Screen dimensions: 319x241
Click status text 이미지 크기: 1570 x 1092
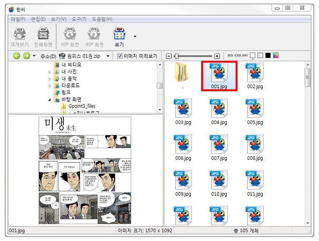click(x=145, y=231)
